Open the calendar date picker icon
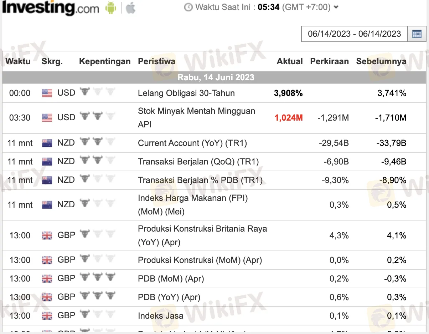429x334 pixels. coord(417,34)
